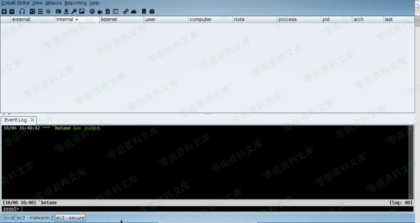This screenshot has width=420, height=223.
Task: Show targets view crosshair icon
Action: pos(48,11)
